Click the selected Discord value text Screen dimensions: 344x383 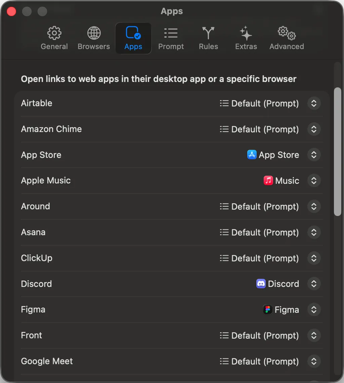(x=284, y=284)
